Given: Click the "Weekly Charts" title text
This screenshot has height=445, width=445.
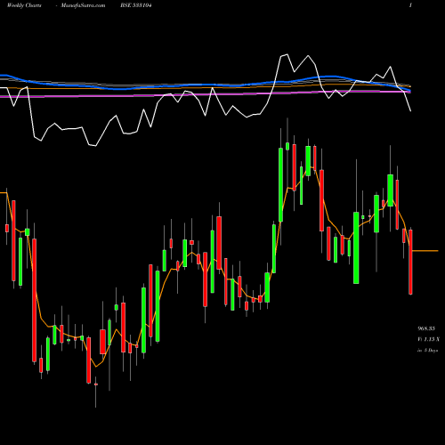Looking at the screenshot, I should click(24, 5).
